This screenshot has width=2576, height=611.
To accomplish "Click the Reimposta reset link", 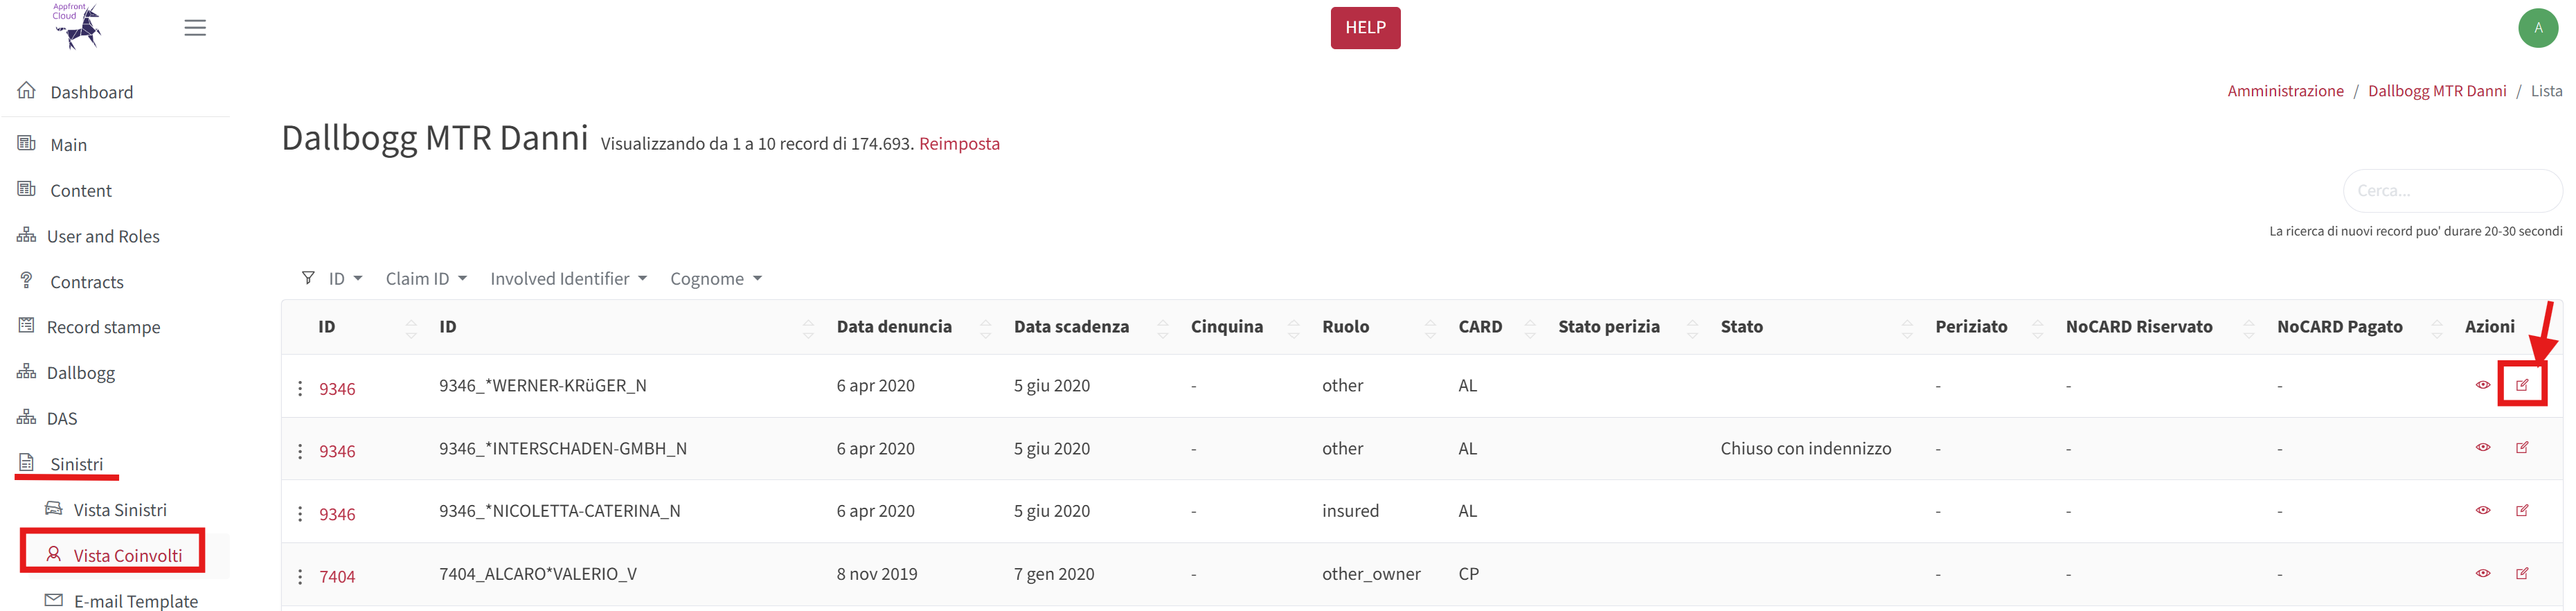I will click(x=958, y=144).
